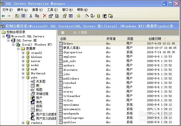
Task: Select the msdb database
Action: pos(34,69)
